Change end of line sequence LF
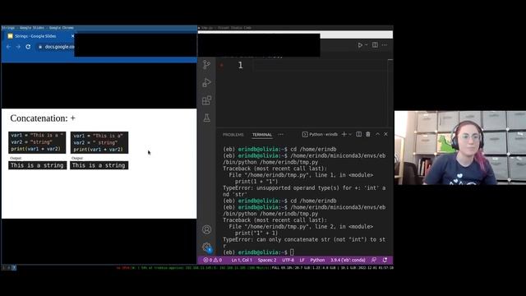 (x=302, y=260)
